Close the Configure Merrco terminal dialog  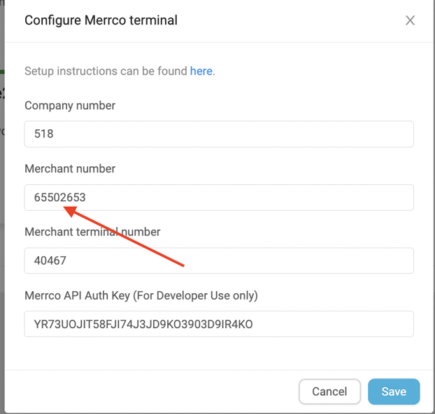[x=410, y=20]
